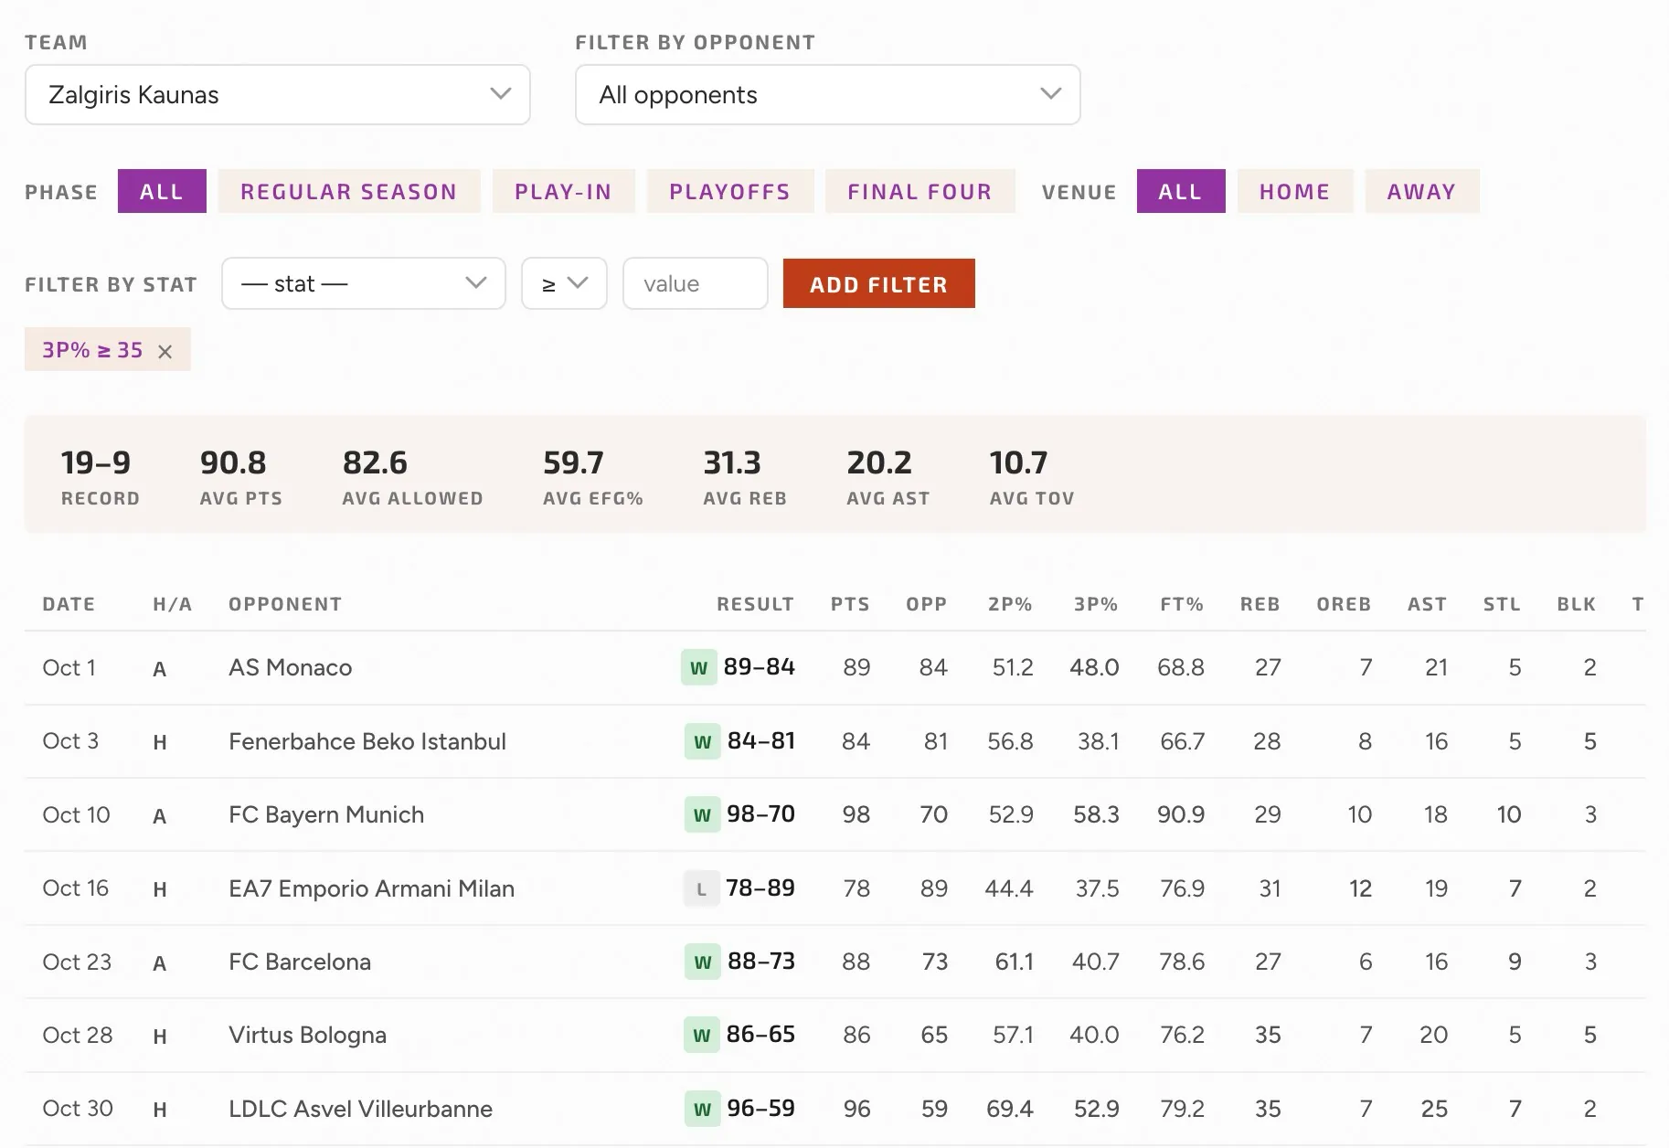
Task: Click the AS Monaco opponent name
Action: [x=290, y=667]
